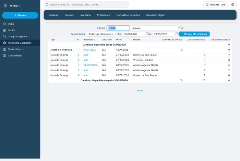Open movement number 7 link
Viewport: 240px width, 161px height.
click(x=79, y=65)
